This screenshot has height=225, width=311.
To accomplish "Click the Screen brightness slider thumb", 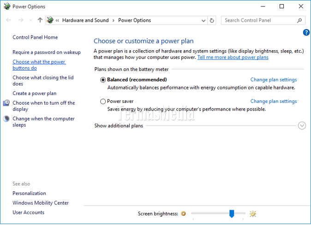I will click(x=232, y=213).
